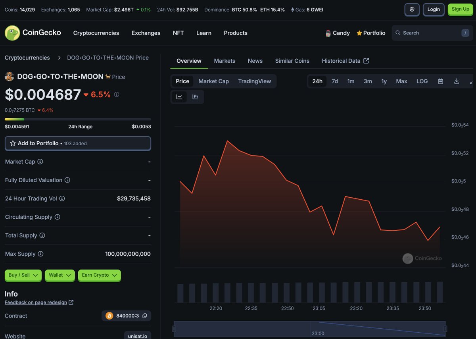Toggle the LOG scale option
Image resolution: width=476 pixels, height=339 pixels.
tap(422, 81)
